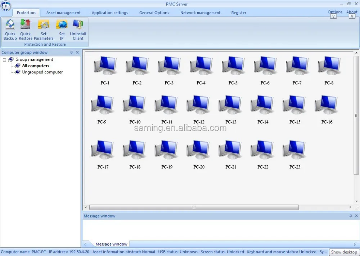This screenshot has height=256, width=360.
Task: Open Set Parameters tool
Action: pos(44,25)
